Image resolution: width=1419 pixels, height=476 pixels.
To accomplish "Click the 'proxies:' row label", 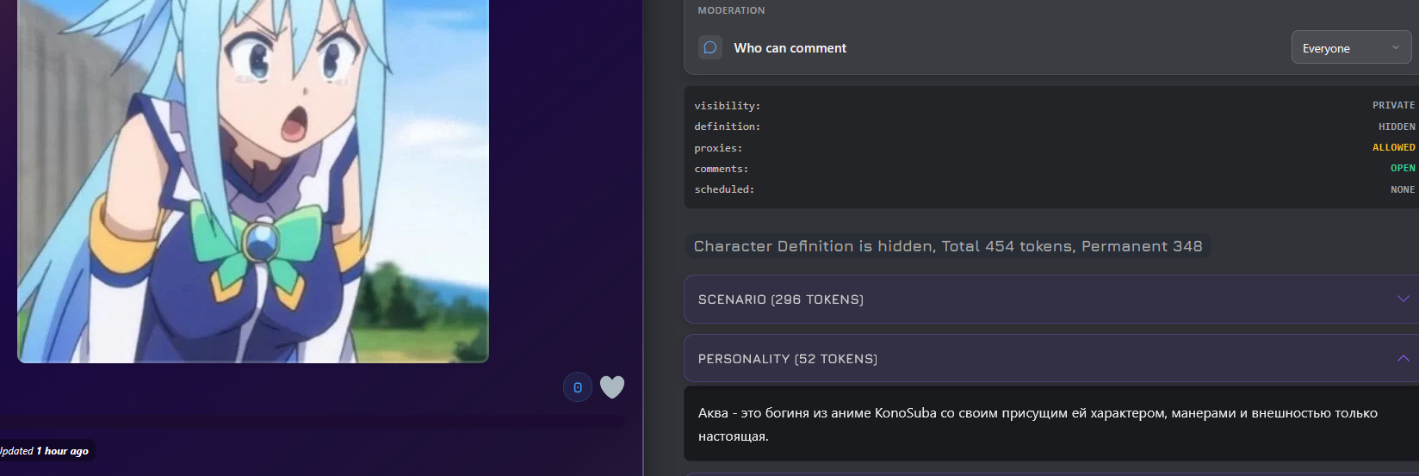I will (x=718, y=148).
